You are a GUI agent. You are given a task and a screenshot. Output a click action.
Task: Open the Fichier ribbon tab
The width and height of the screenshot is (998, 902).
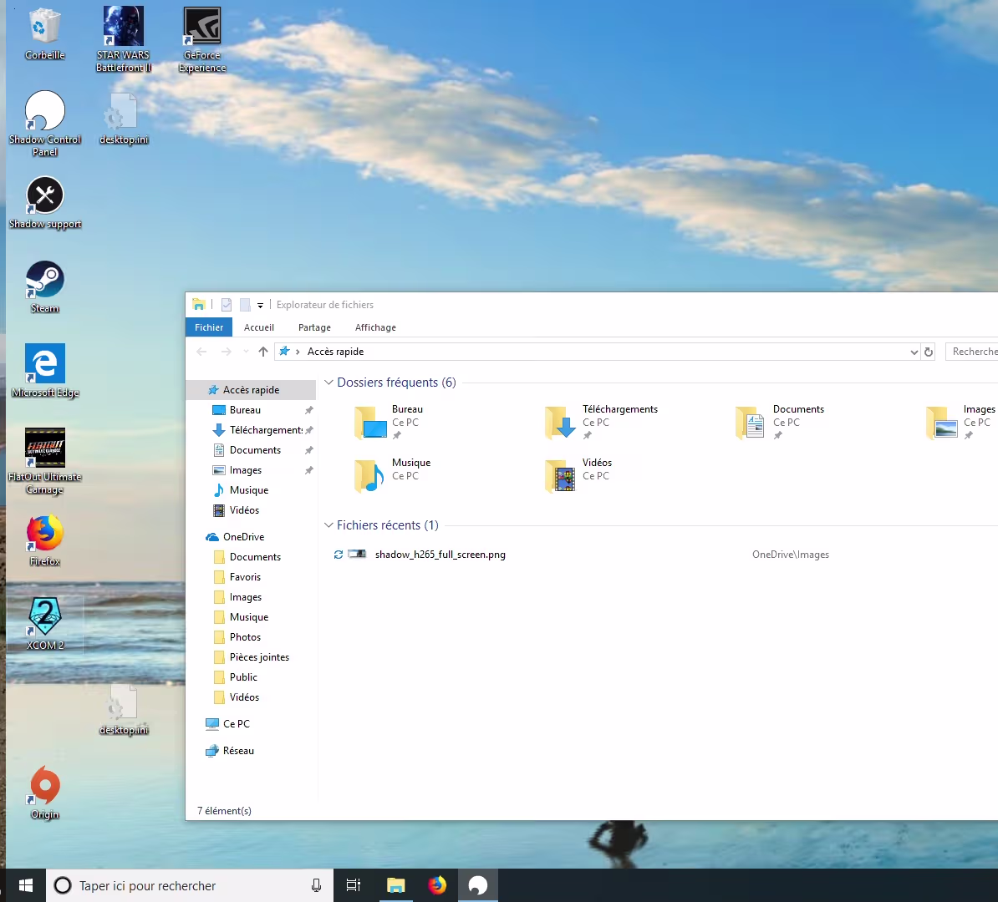pos(209,327)
